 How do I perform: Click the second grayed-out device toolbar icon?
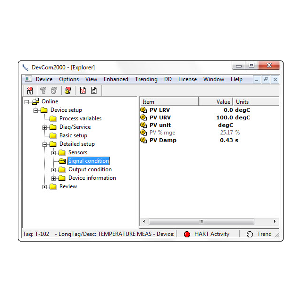[54, 90]
